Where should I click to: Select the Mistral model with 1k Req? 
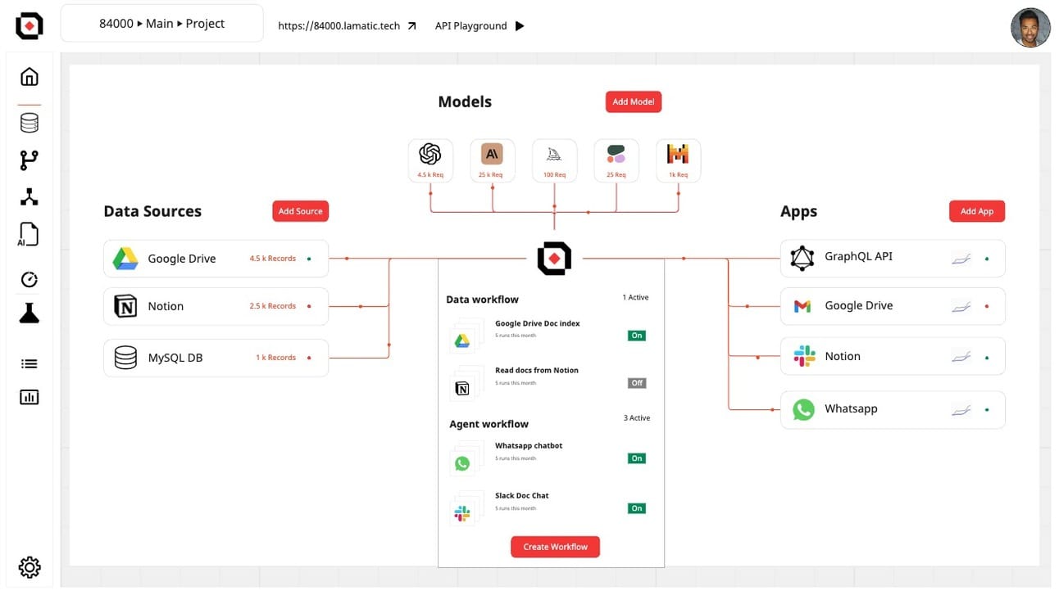(x=678, y=160)
